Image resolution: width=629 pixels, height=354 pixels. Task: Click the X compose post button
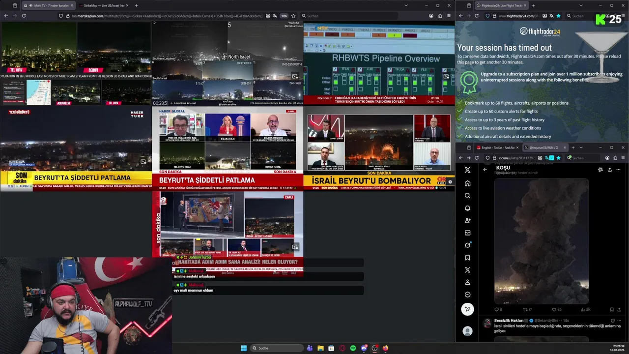tap(467, 309)
